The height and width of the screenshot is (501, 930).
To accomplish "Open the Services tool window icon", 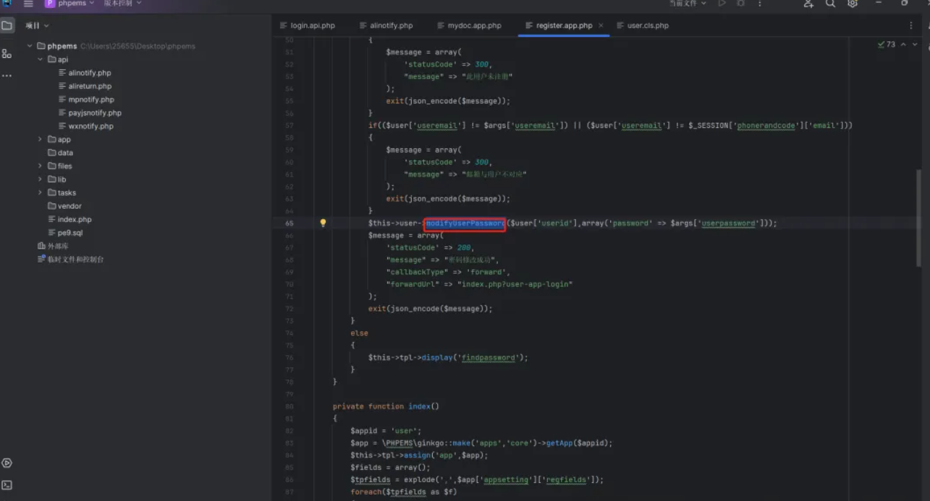I will tap(7, 463).
